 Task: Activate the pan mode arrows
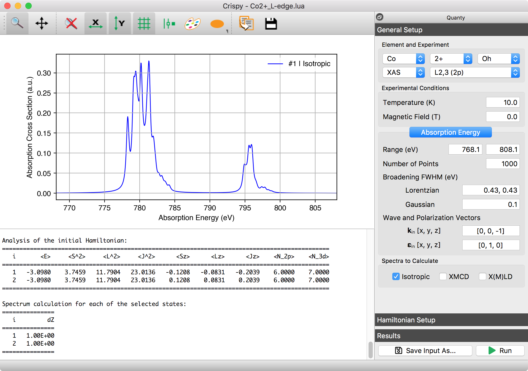42,24
